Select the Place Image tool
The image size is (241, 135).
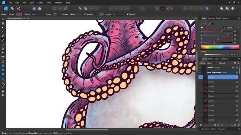tap(3, 57)
